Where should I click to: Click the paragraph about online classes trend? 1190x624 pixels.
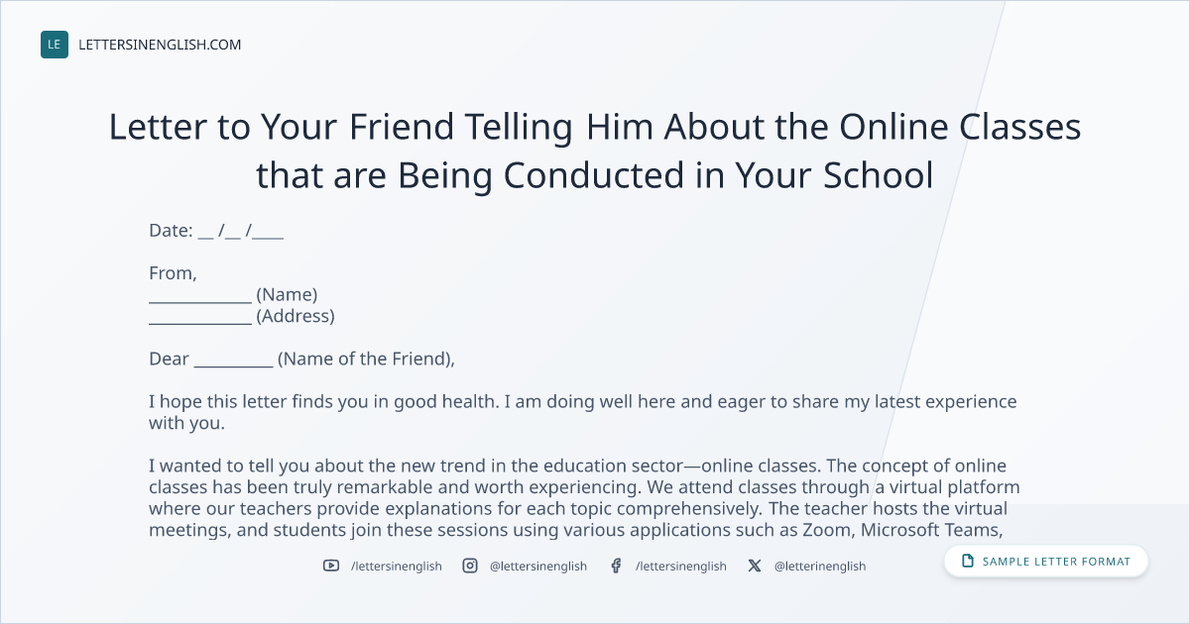click(x=585, y=497)
